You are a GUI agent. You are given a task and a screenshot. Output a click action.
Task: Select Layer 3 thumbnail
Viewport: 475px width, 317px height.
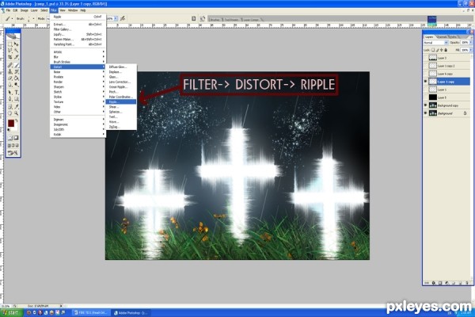432,58
